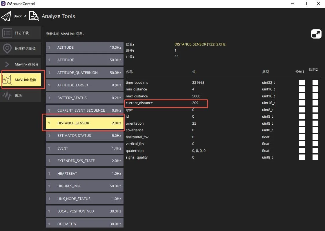Check 绘制2 box for vertical_fov

click(315, 144)
